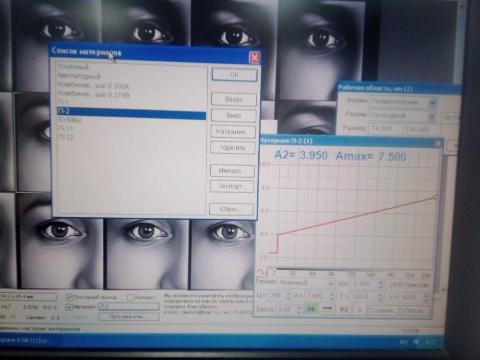Image resolution: width=480 pixels, height=360 pixels.
Task: Toggle the green ВК button
Action: coord(312,310)
